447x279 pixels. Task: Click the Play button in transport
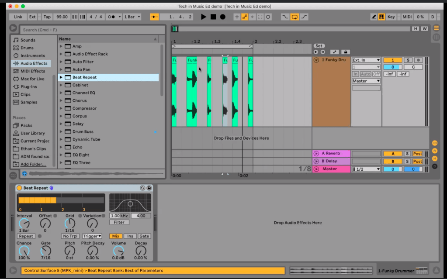click(203, 17)
